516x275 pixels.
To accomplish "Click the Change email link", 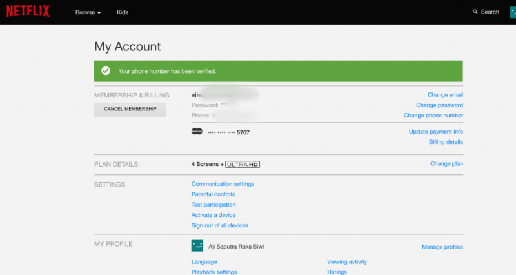I will pos(445,95).
